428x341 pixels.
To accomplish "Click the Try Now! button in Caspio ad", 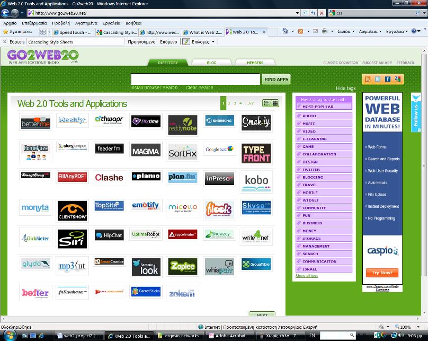I will click(x=382, y=273).
